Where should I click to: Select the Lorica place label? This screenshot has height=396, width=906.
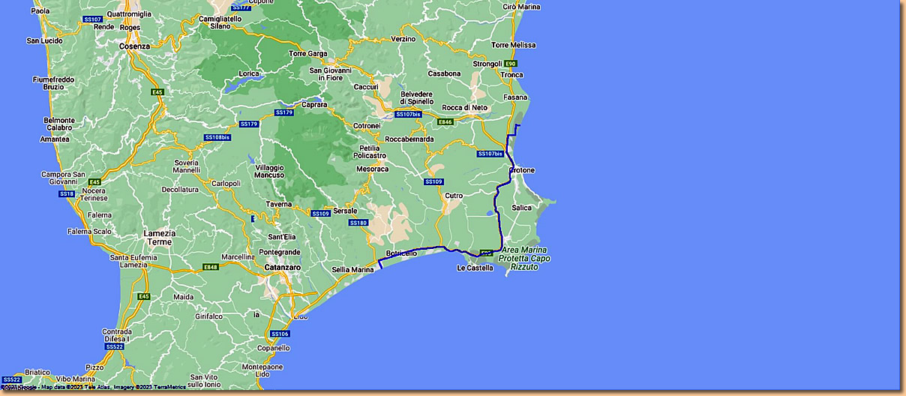tap(249, 73)
